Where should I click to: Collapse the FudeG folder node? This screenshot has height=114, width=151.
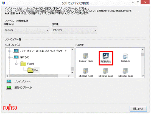pyautogui.click(x=16, y=64)
